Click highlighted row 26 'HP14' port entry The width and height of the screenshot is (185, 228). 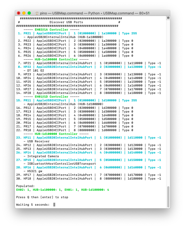coord(88,152)
